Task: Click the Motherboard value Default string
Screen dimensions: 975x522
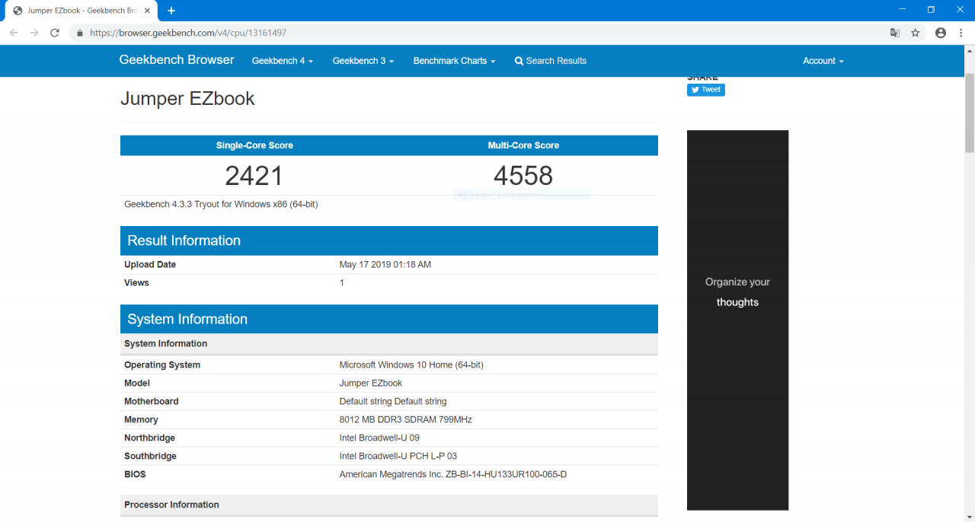Action: point(393,402)
